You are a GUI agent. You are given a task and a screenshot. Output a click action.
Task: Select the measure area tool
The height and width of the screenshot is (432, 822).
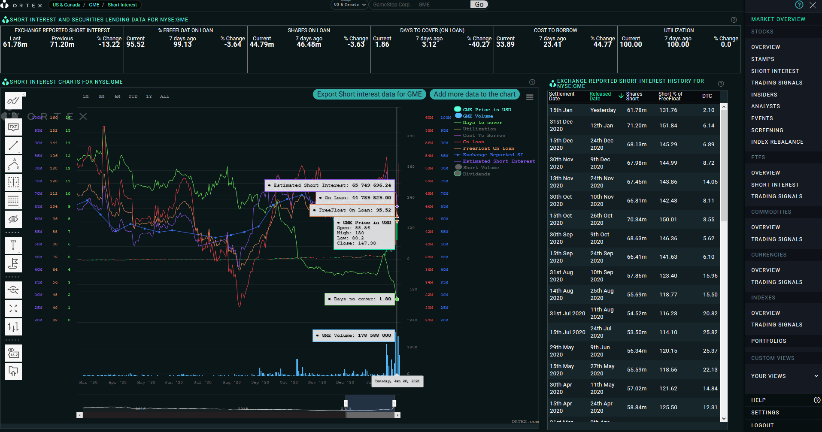pyautogui.click(x=13, y=182)
